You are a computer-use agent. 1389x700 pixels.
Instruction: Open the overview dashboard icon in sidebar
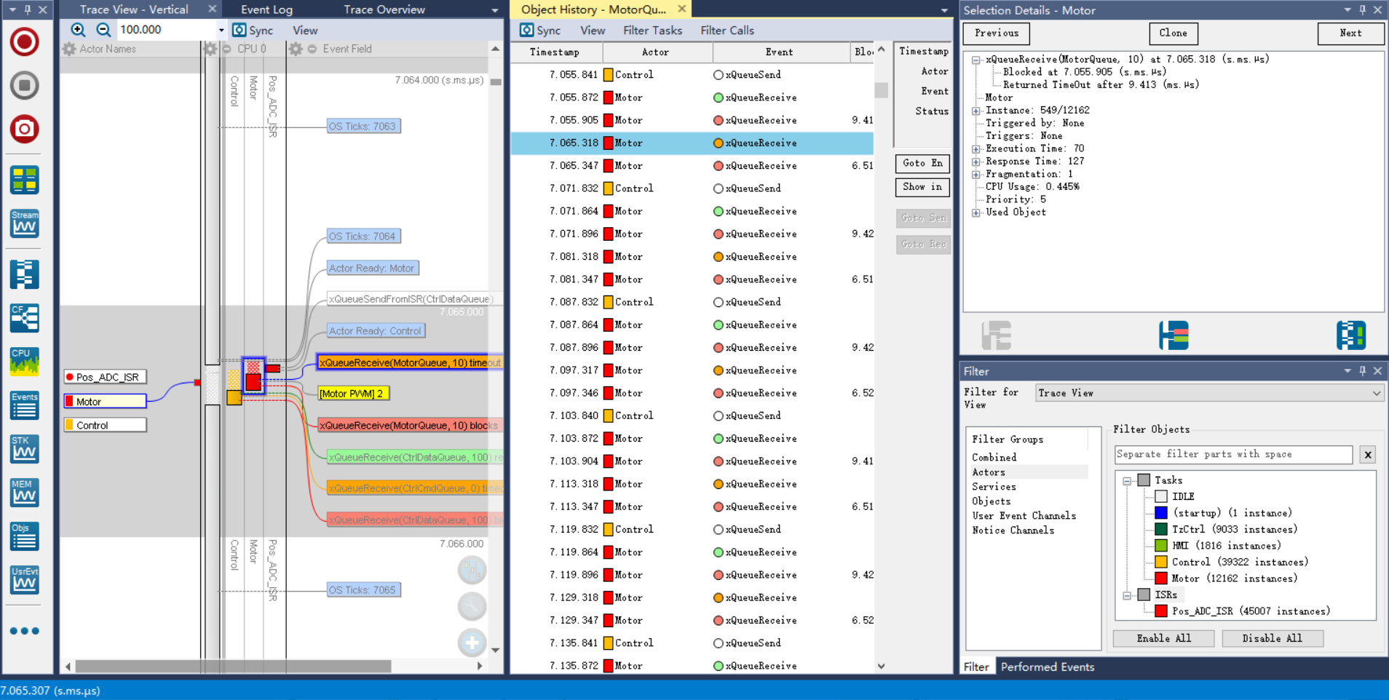[x=25, y=180]
